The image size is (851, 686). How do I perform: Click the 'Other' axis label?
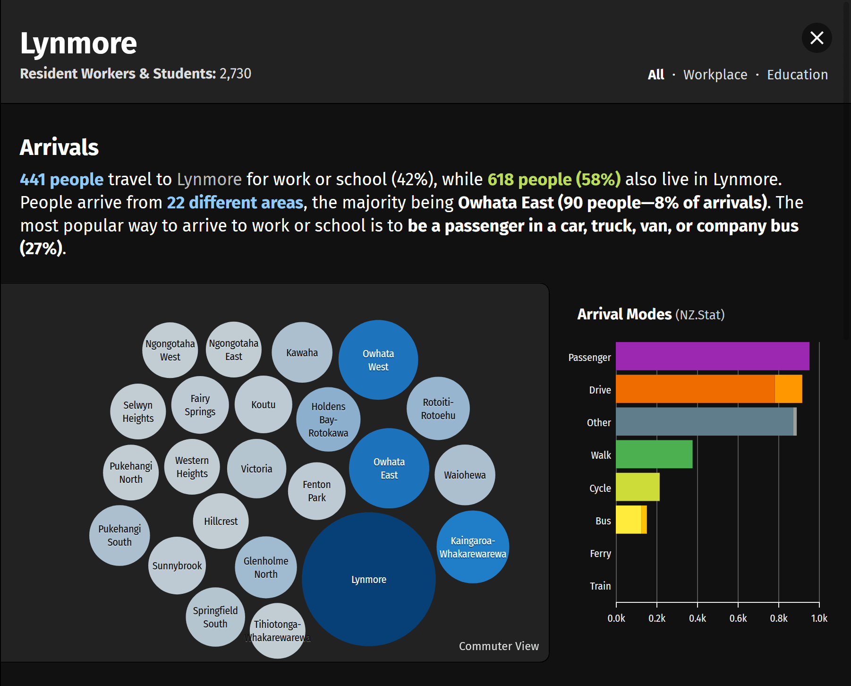[x=599, y=423]
